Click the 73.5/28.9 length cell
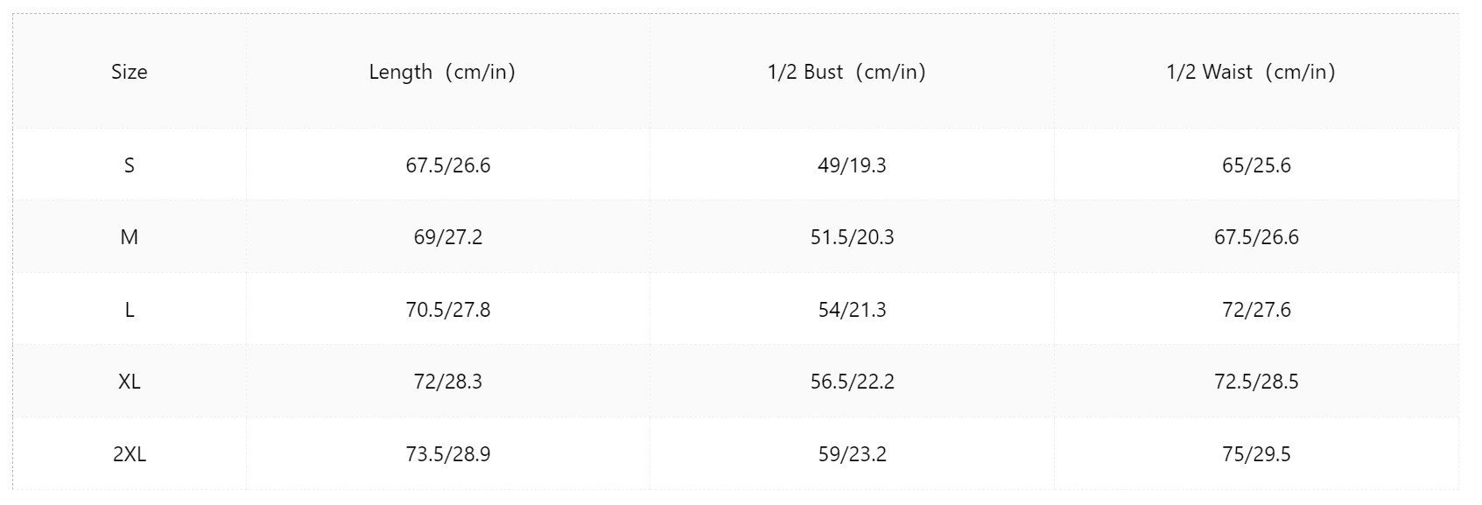The image size is (1482, 505). coord(447,454)
